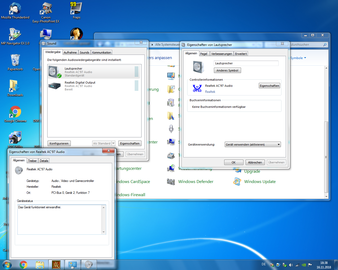Open the Realtek vendor link
The image size is (338, 270).
tap(210, 92)
